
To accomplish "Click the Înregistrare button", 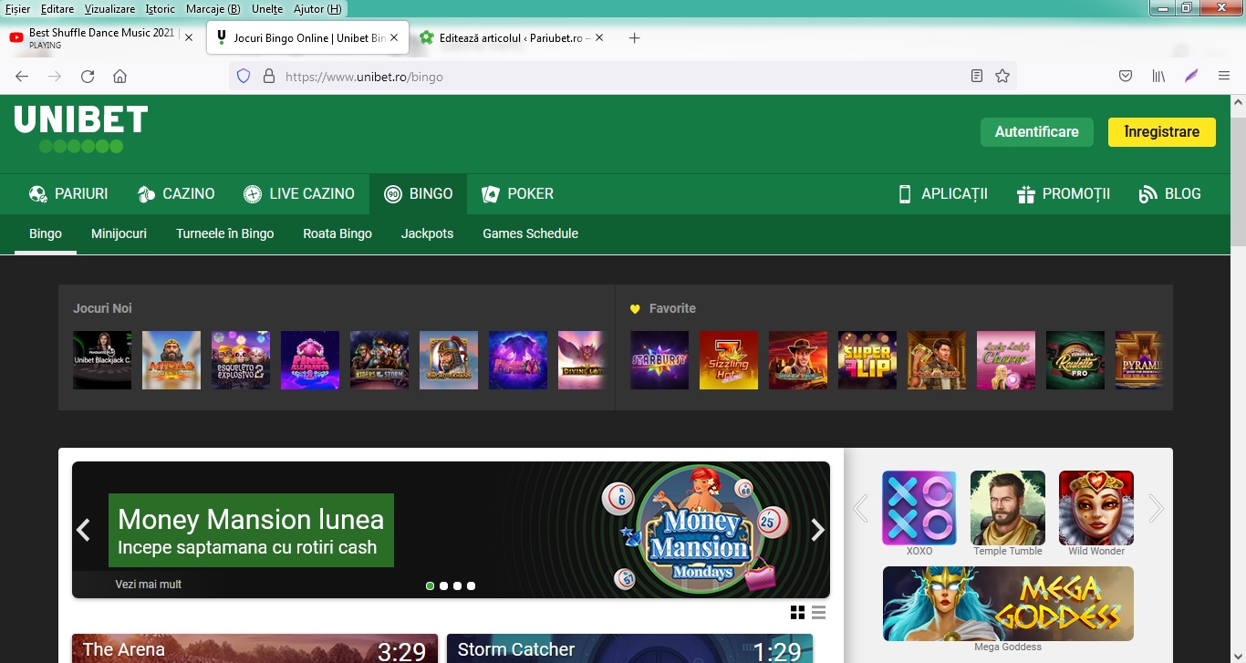I will coord(1162,132).
